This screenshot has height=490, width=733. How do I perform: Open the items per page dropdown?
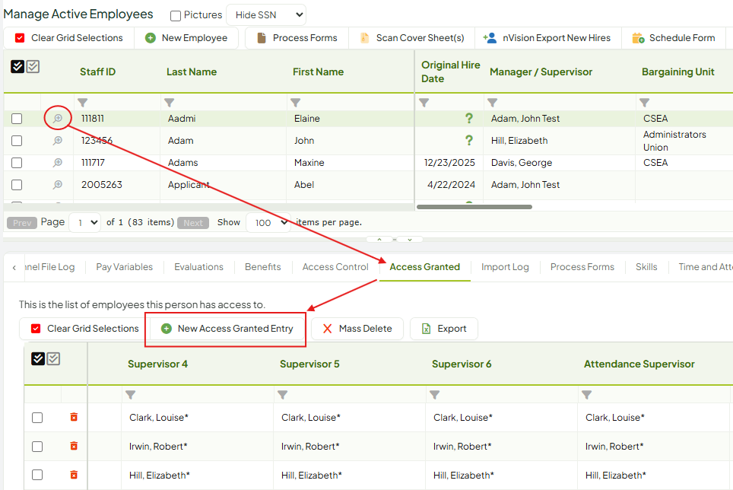269,223
